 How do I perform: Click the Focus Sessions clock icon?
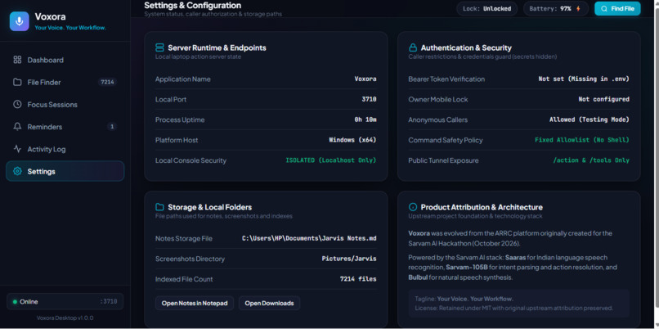[x=17, y=104]
